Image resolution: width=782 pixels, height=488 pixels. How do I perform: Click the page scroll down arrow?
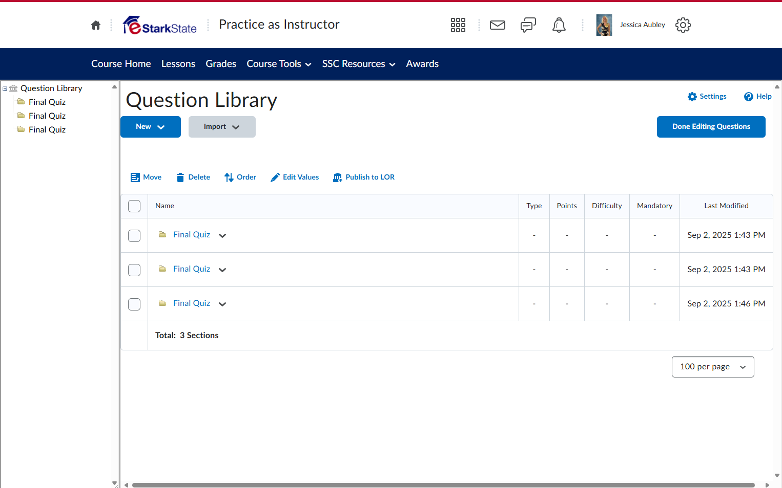pyautogui.click(x=777, y=475)
